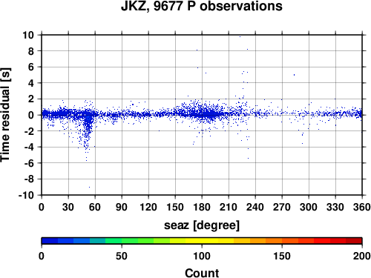
Task: Click the plot title 'JKZ, 9677 P observations'
Action: [202, 6]
